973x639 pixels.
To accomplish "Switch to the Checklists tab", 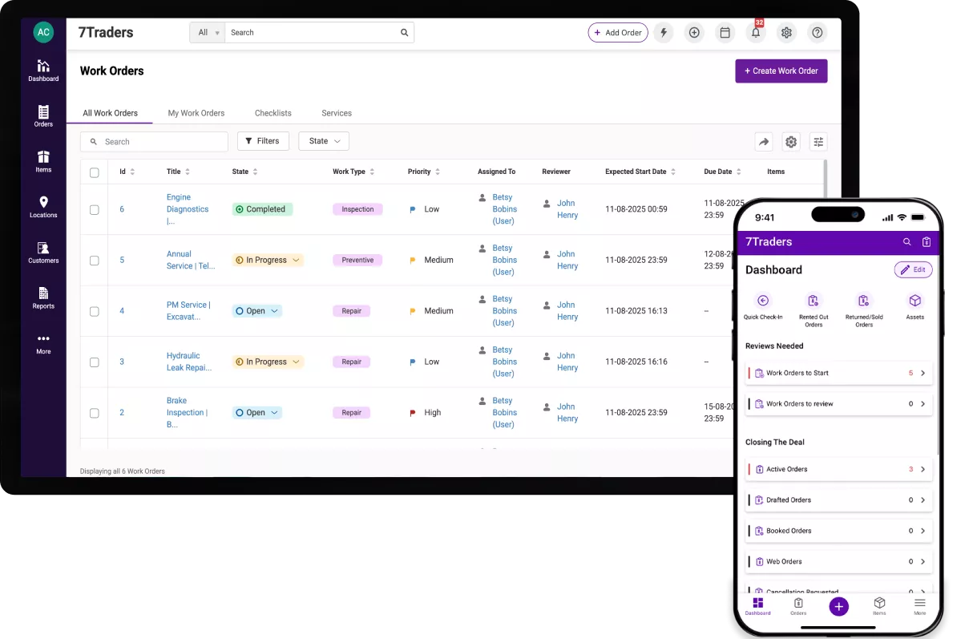I will [273, 113].
